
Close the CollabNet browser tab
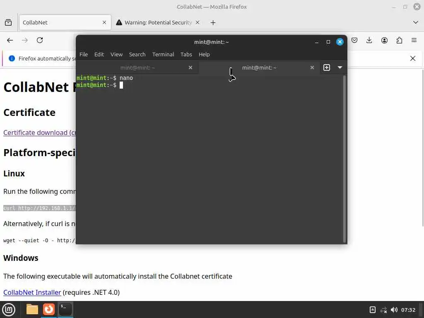[x=104, y=22]
